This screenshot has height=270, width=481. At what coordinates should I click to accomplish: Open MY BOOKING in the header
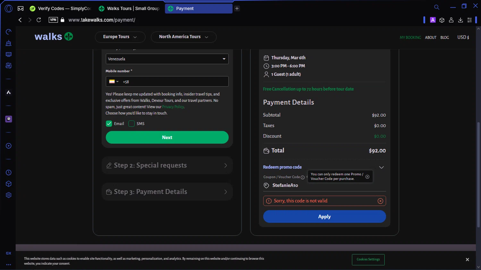pyautogui.click(x=410, y=37)
